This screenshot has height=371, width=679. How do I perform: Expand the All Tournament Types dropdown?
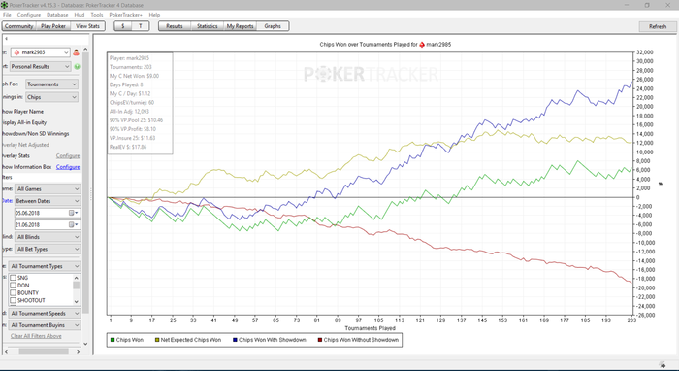coord(45,266)
